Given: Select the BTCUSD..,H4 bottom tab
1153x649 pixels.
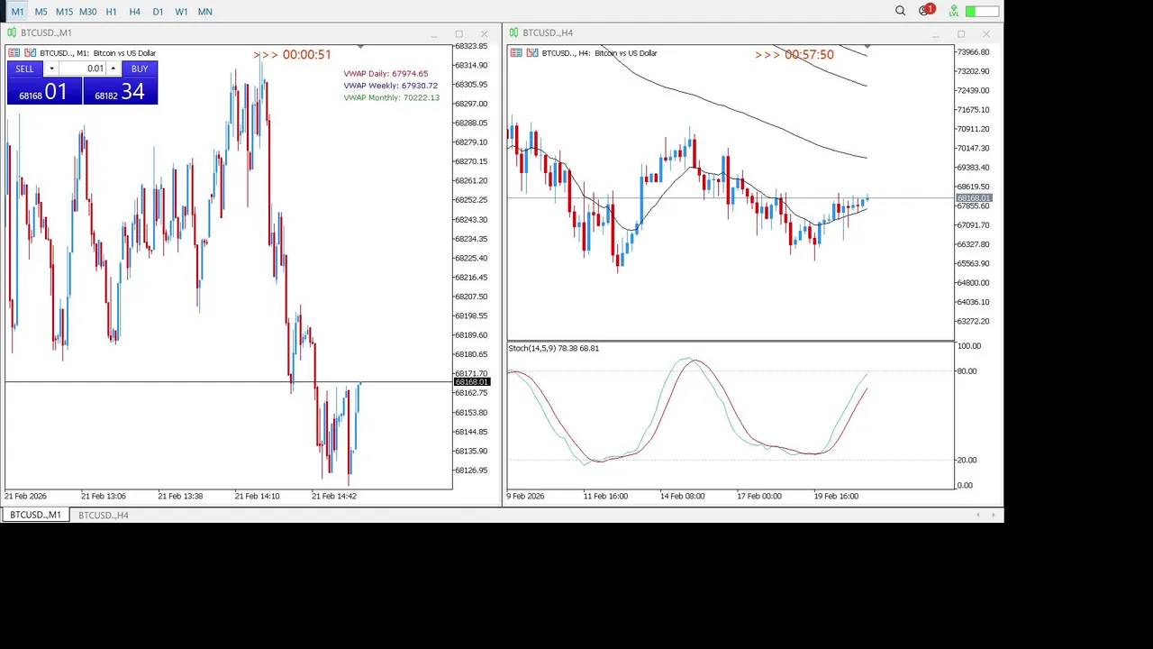Looking at the screenshot, I should (x=103, y=515).
